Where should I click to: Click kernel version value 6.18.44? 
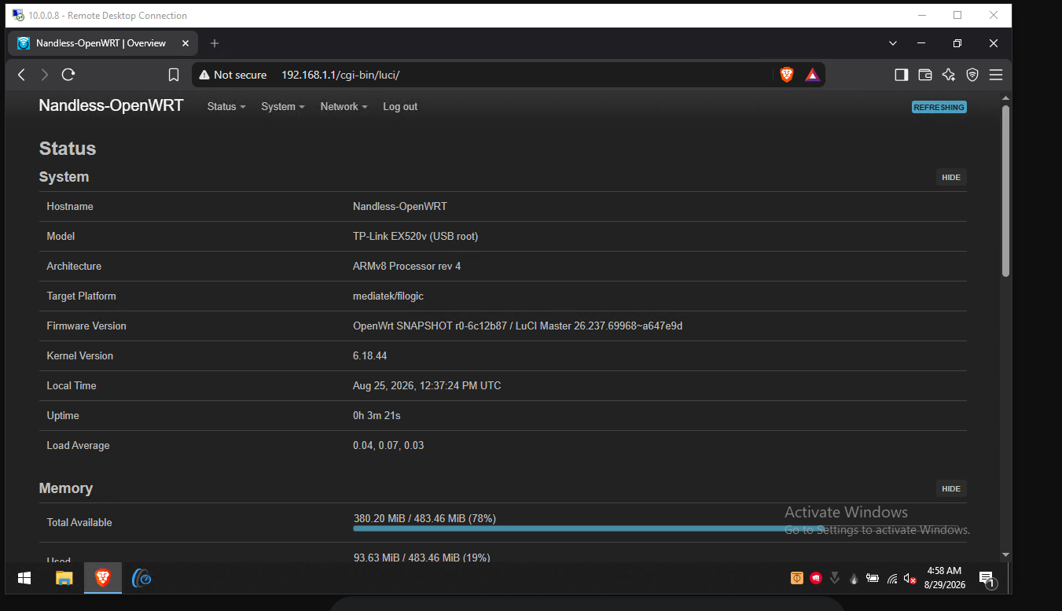point(369,356)
